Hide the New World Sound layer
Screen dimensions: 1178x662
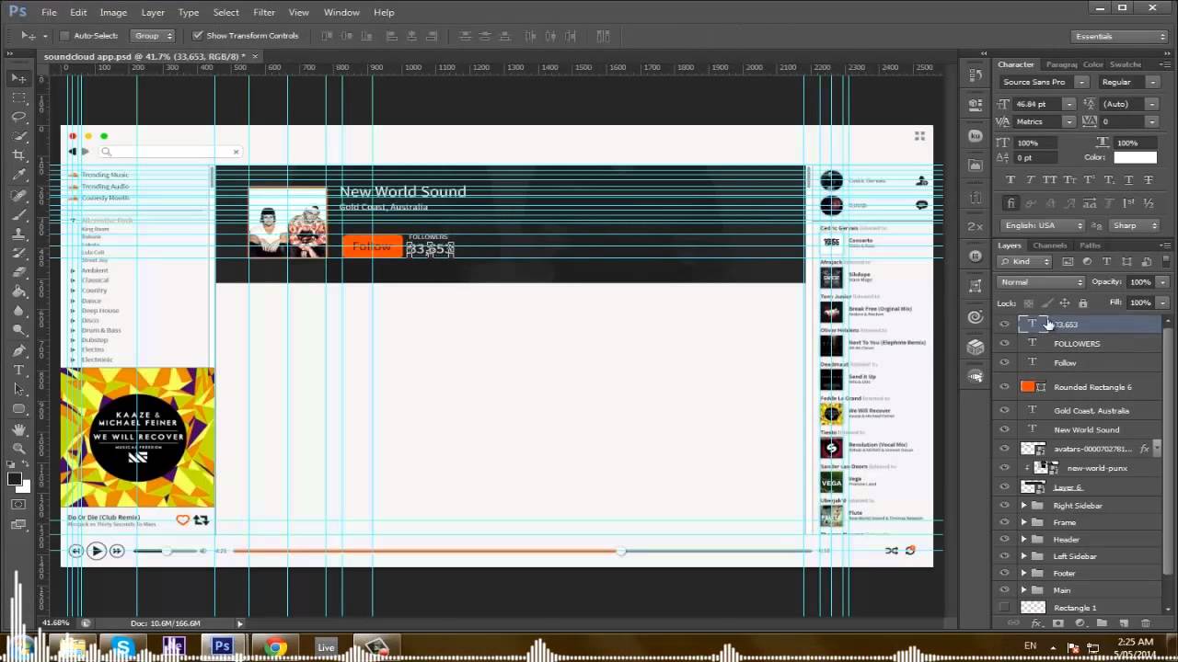click(x=1004, y=430)
